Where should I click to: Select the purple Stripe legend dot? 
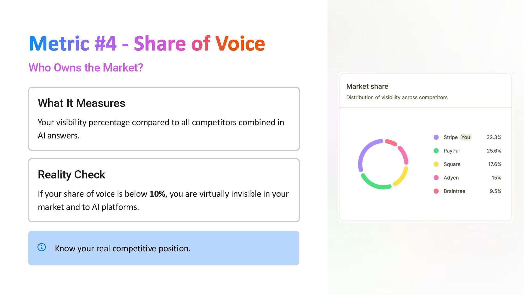[436, 137]
